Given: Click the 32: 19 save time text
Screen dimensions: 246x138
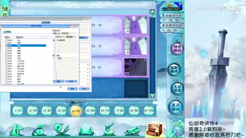Looking at the screenshot, I should (x=97, y=25).
